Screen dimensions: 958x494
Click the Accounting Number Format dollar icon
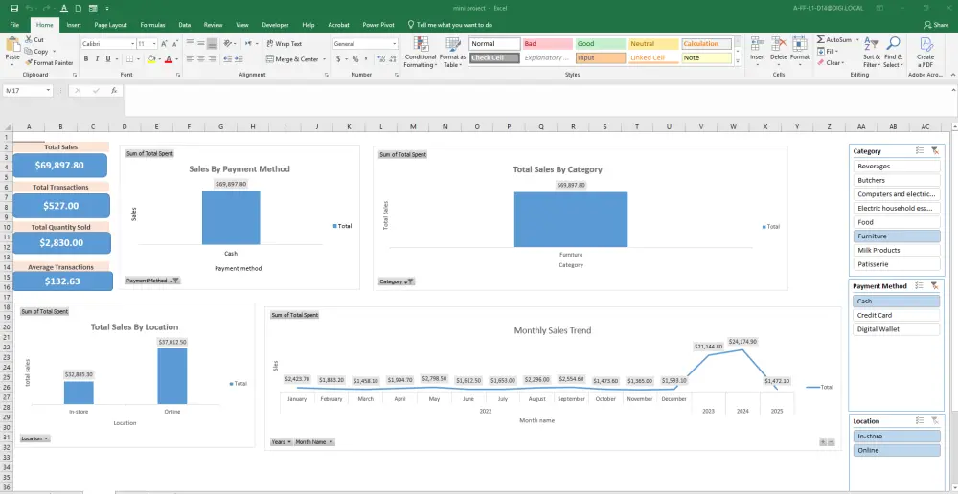[339, 59]
